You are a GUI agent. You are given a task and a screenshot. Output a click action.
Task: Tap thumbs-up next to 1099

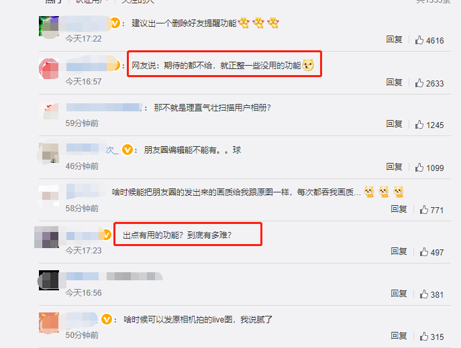(x=419, y=168)
